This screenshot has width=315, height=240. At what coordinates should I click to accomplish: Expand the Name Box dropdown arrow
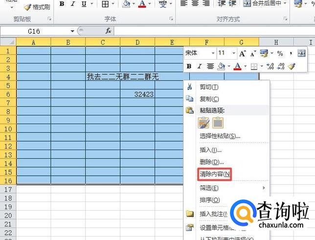click(x=73, y=31)
